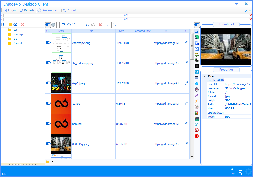Click the CB column header
The width and height of the screenshot is (253, 177).
pos(48,31)
